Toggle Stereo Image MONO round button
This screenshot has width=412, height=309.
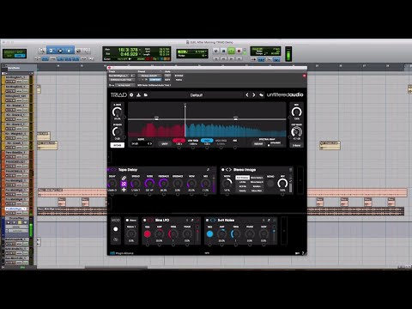tap(270, 184)
